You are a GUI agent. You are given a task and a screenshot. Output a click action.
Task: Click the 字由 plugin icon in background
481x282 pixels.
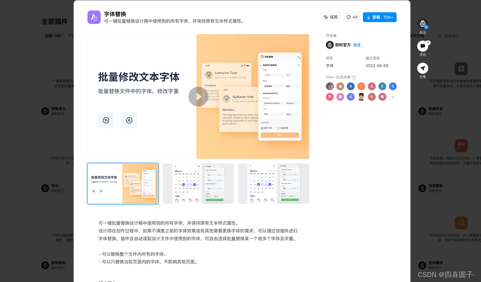45,188
